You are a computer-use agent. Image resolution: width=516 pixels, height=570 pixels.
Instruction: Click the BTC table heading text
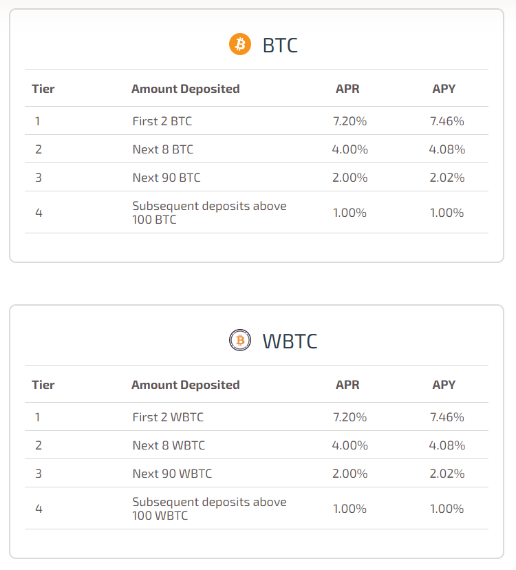pyautogui.click(x=280, y=45)
